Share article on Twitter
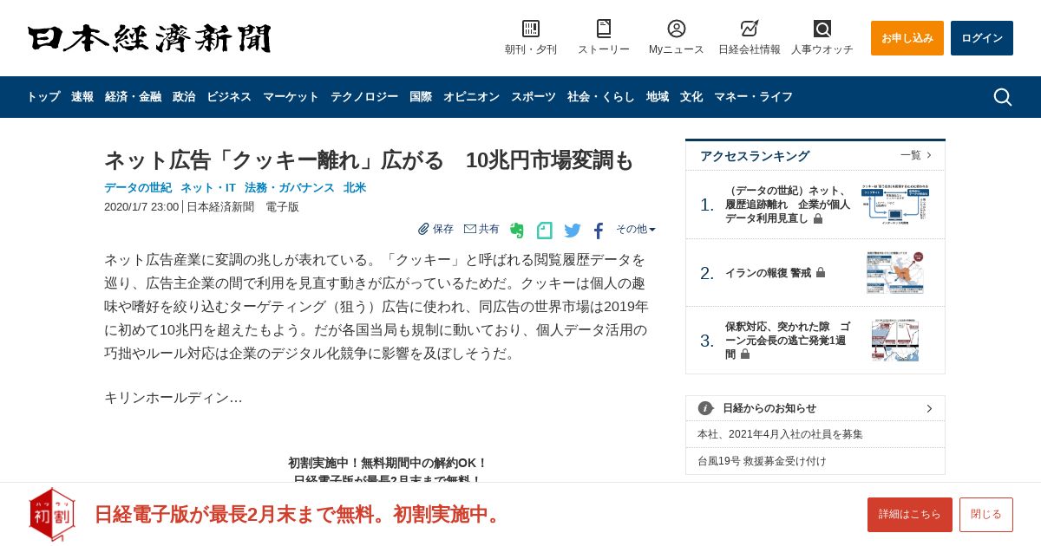Screen dimensions: 1041x546 pos(573,231)
